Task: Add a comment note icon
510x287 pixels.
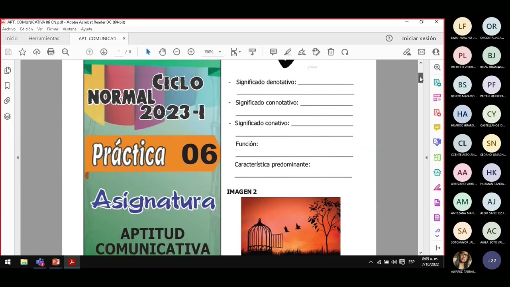Action: (273, 52)
